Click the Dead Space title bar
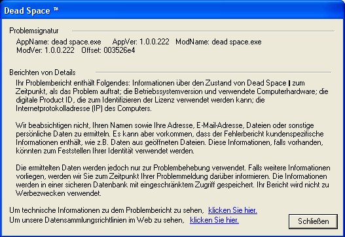Screen dimensions: 345x237 pyautogui.click(x=173, y=10)
